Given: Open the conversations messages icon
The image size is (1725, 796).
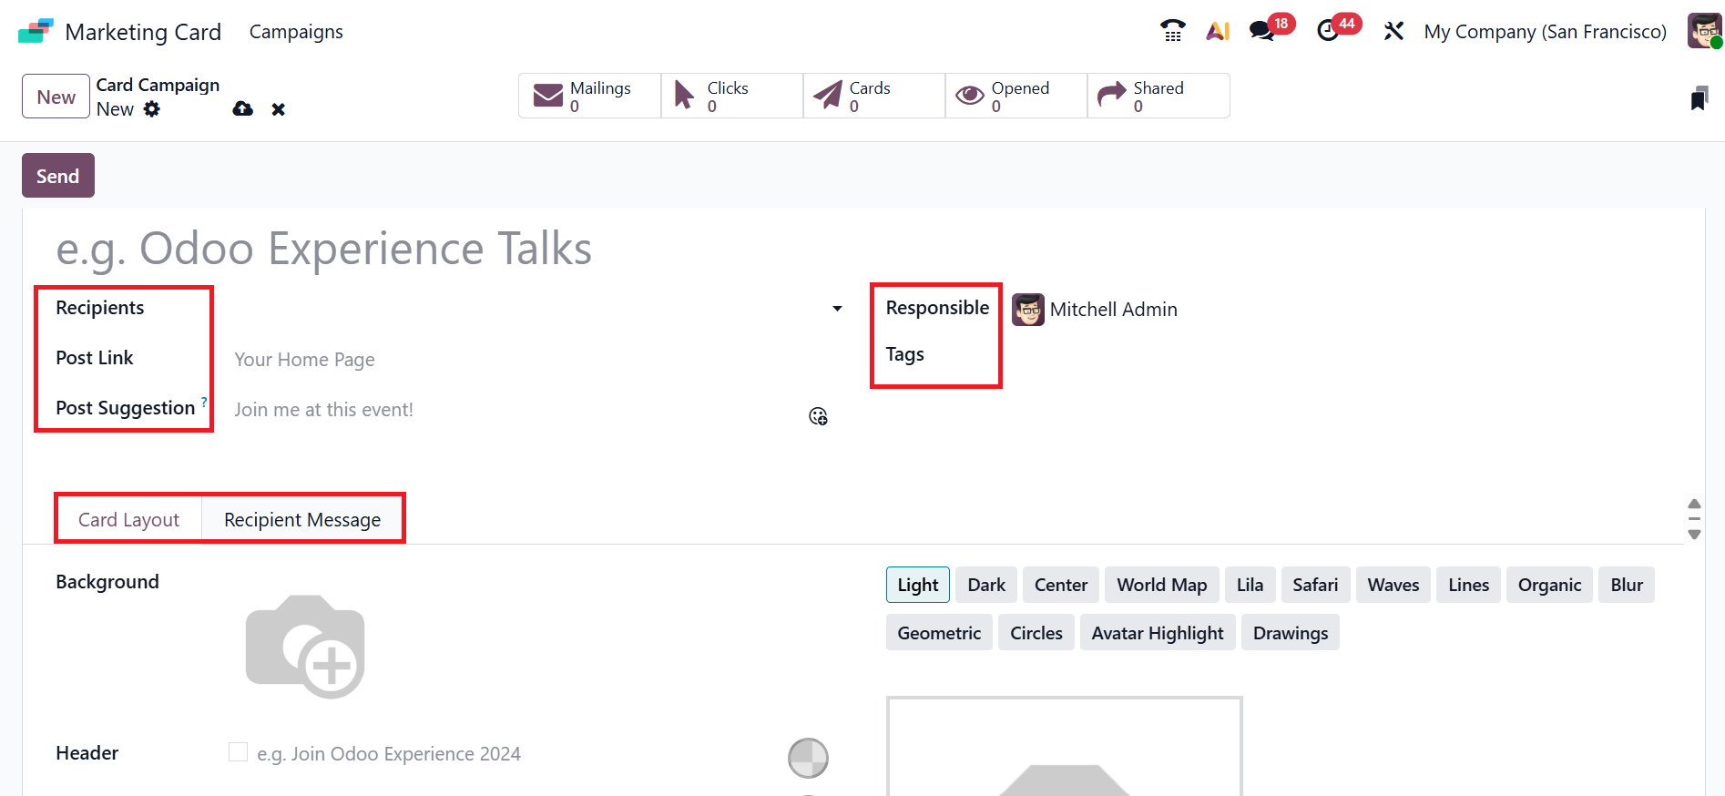Looking at the screenshot, I should point(1262,31).
